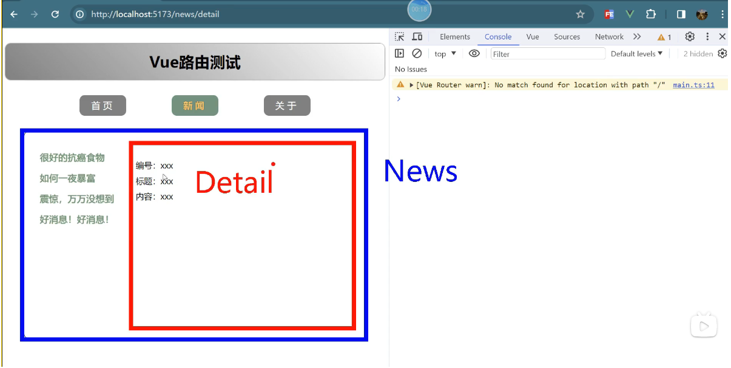Click the 新闻 navigation button
Image resolution: width=731 pixels, height=368 pixels.
[195, 105]
